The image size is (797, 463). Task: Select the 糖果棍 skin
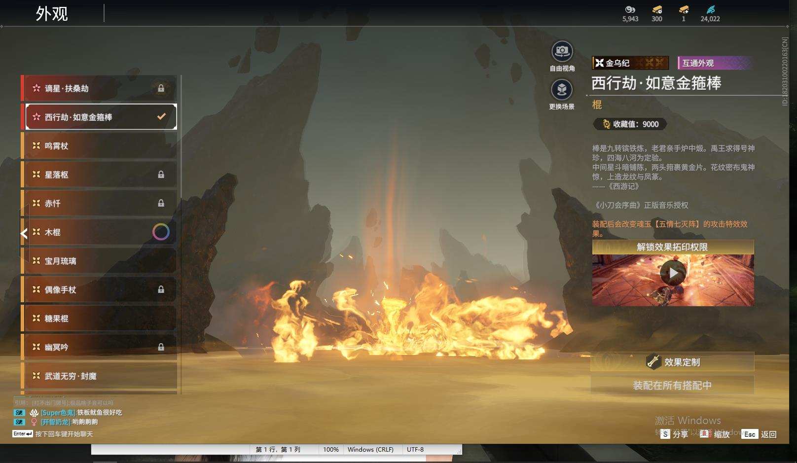tap(99, 318)
